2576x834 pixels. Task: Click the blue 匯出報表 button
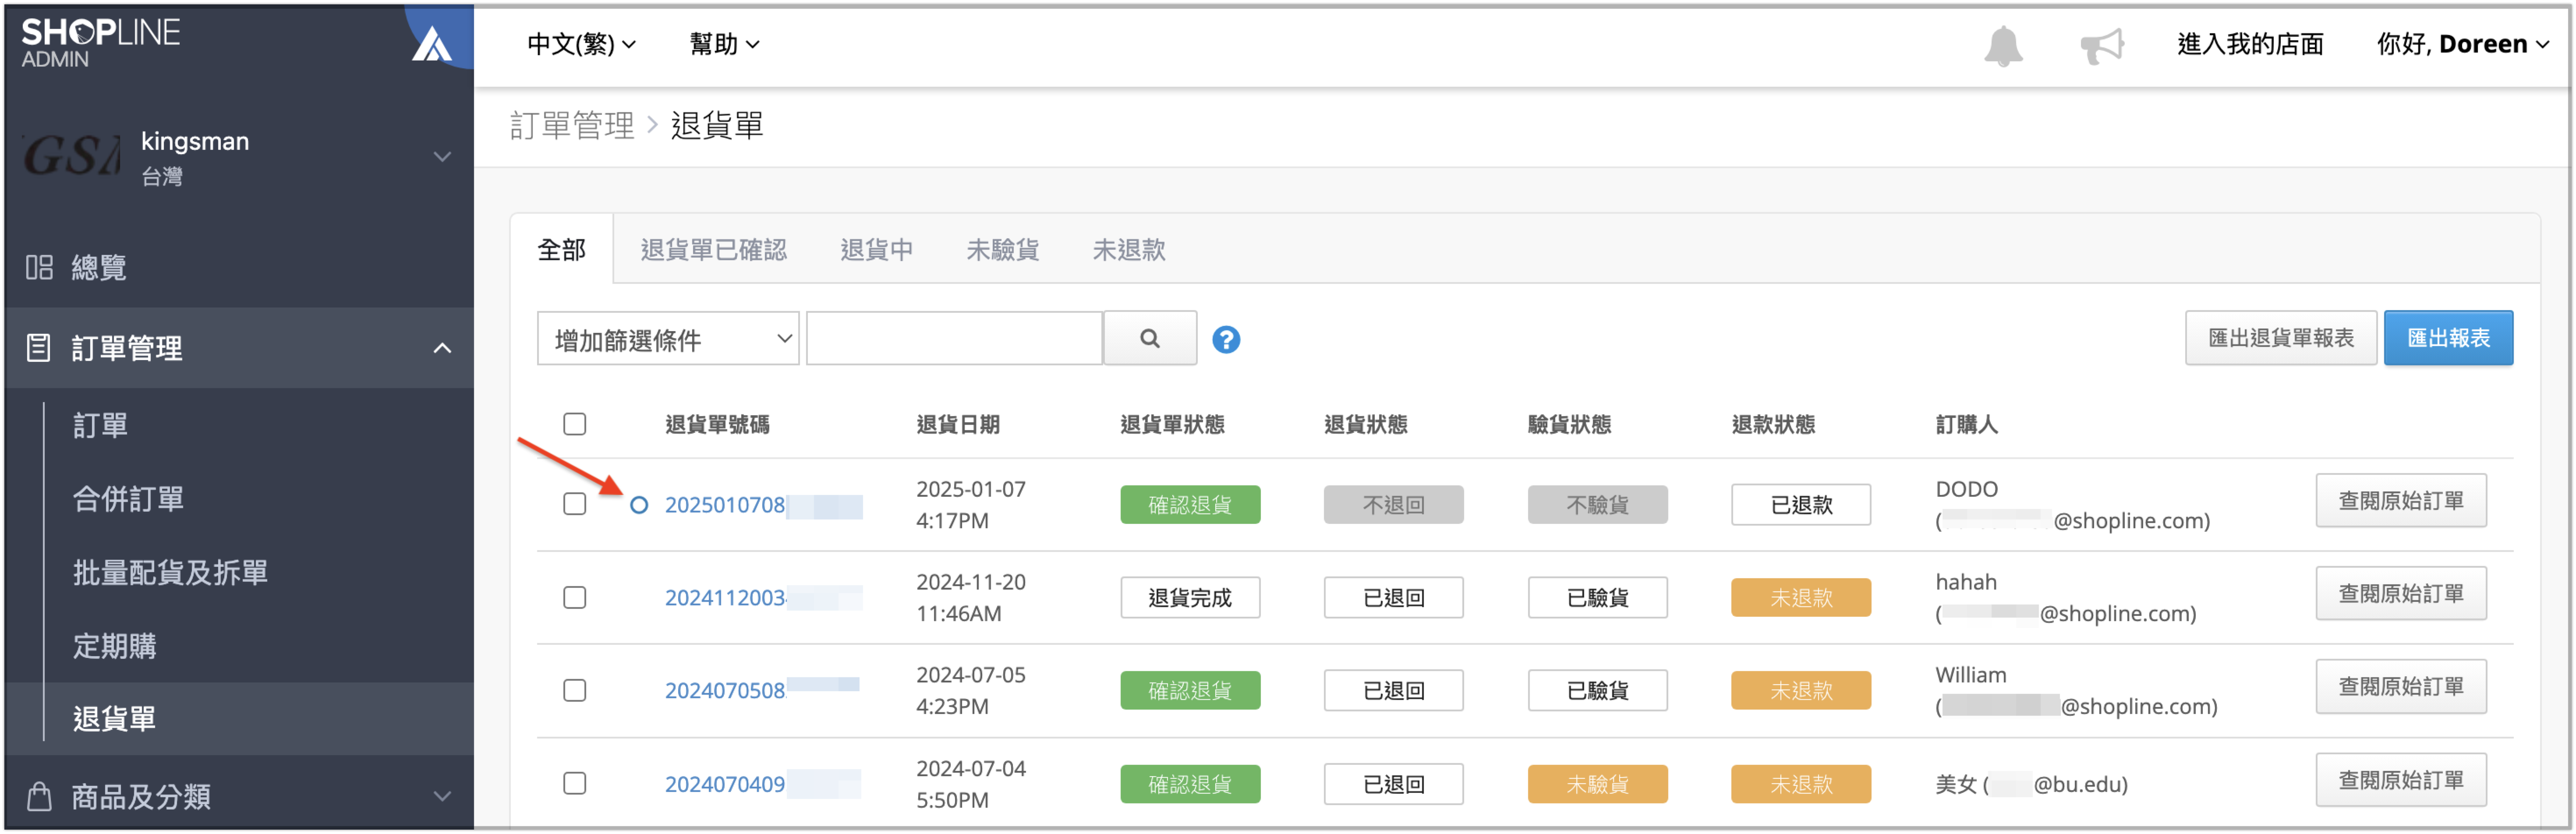2448,338
